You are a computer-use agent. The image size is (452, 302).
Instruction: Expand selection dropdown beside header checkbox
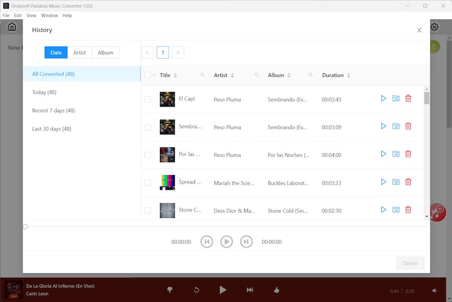154,76
